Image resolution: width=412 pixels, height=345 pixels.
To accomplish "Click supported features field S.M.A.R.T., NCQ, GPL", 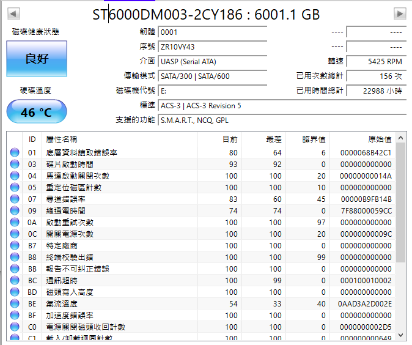I will (282, 121).
